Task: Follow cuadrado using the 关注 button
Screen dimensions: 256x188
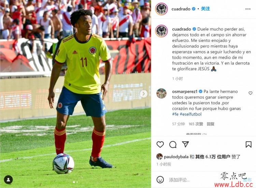Action: pyautogui.click(x=205, y=9)
